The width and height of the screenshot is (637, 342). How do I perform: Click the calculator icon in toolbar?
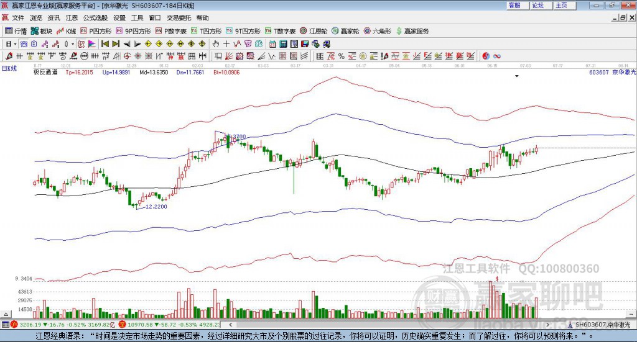coord(283,44)
